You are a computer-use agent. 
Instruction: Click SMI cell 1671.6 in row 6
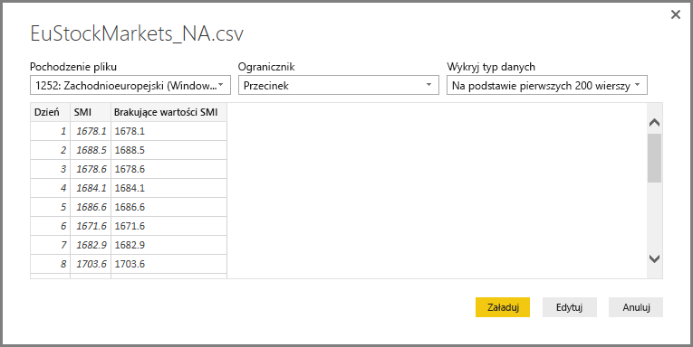point(91,226)
